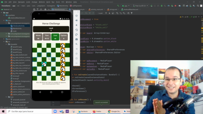Screen dimensions: 203x114
Task: Expand java (generated) folder
Action: [4, 39]
